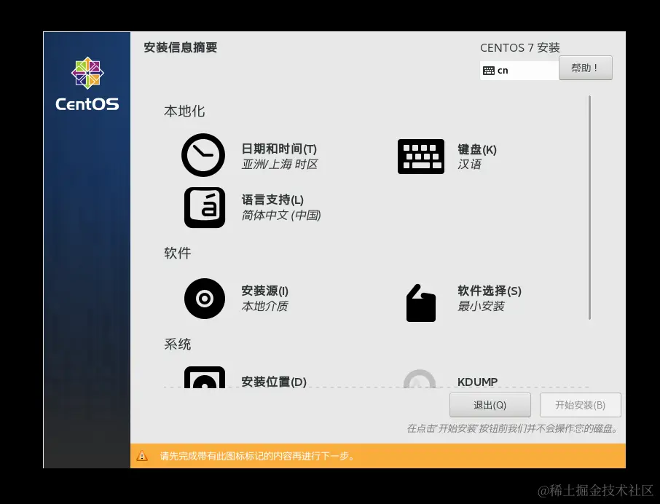Open the Software Selection package icon
Viewport: 660px width, 504px height.
421,303
